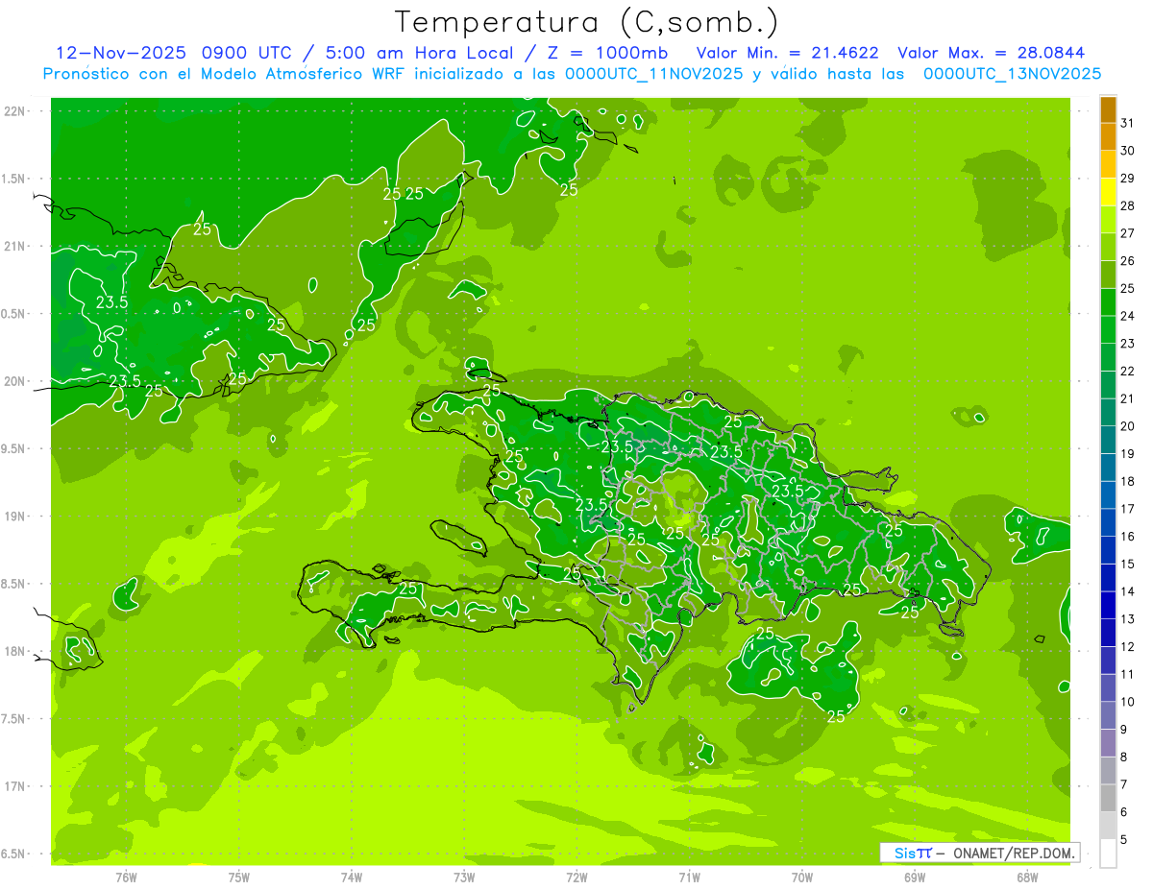Screen dimensions: 1153x890
Task: Click the legend value "23"
Action: tap(1128, 344)
